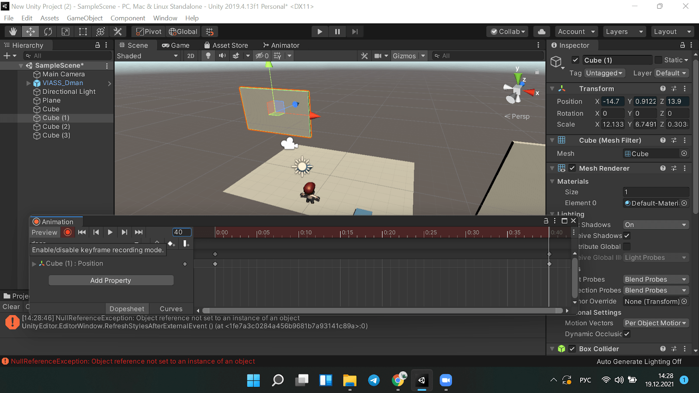The image size is (699, 393).
Task: Disable the Box Collider checkbox
Action: pyautogui.click(x=572, y=348)
